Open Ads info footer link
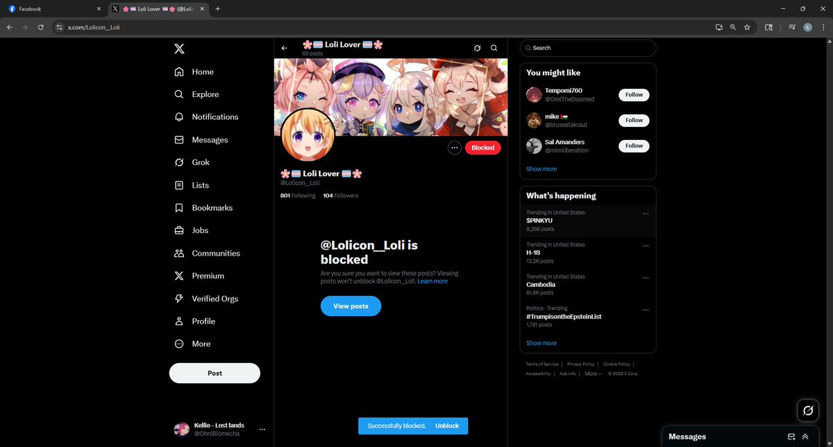 click(568, 374)
